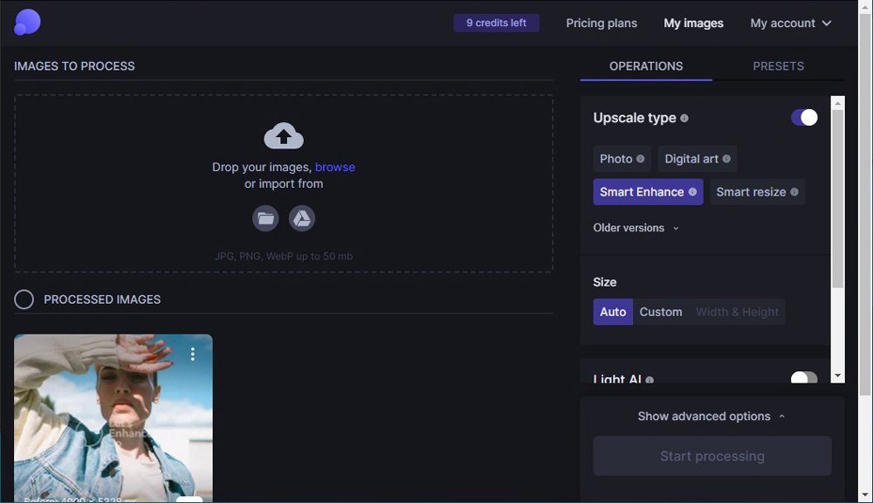
Task: Select all processed images with the circle checkbox
Action: 24,300
